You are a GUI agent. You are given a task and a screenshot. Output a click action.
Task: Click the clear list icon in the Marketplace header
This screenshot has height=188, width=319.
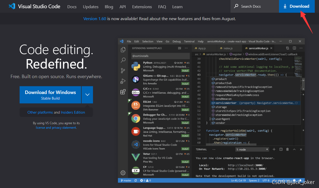180,48
